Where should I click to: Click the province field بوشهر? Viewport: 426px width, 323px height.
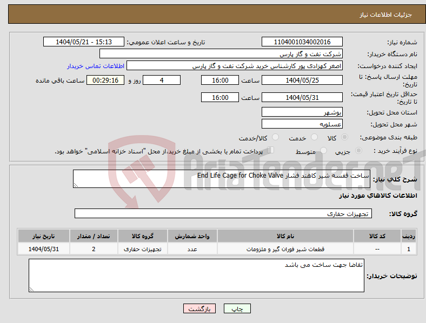(x=302, y=112)
